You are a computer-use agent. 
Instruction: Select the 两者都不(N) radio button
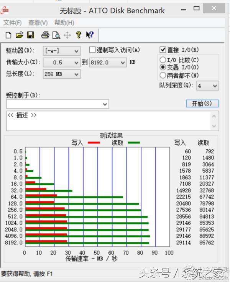pyautogui.click(x=163, y=75)
